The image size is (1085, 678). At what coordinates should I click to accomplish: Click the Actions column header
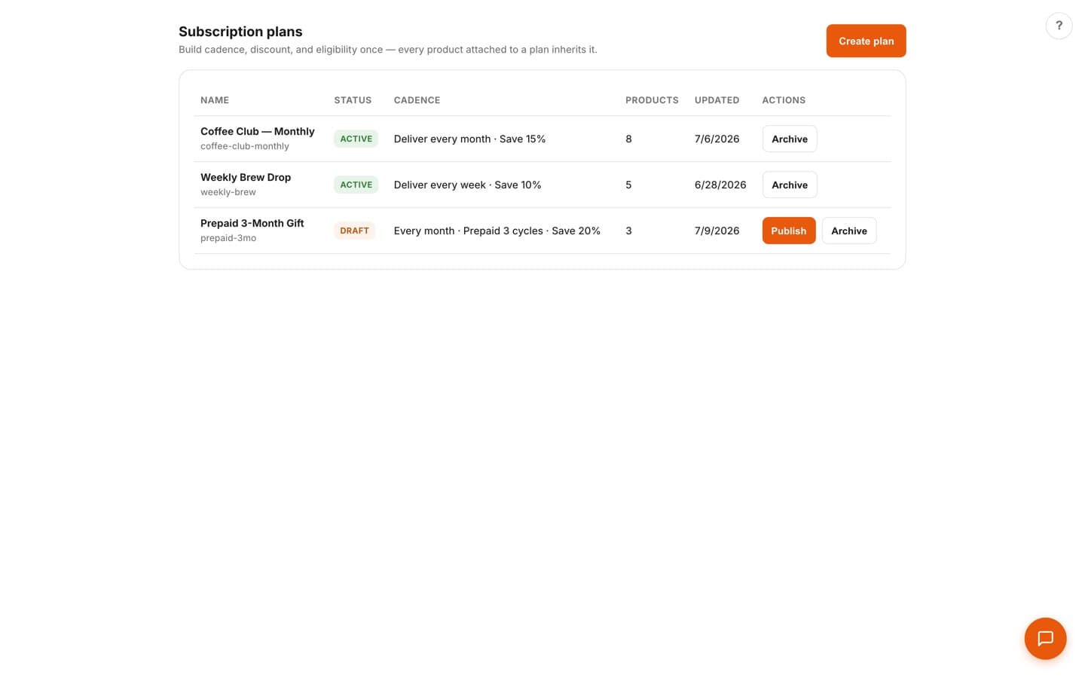[784, 100]
